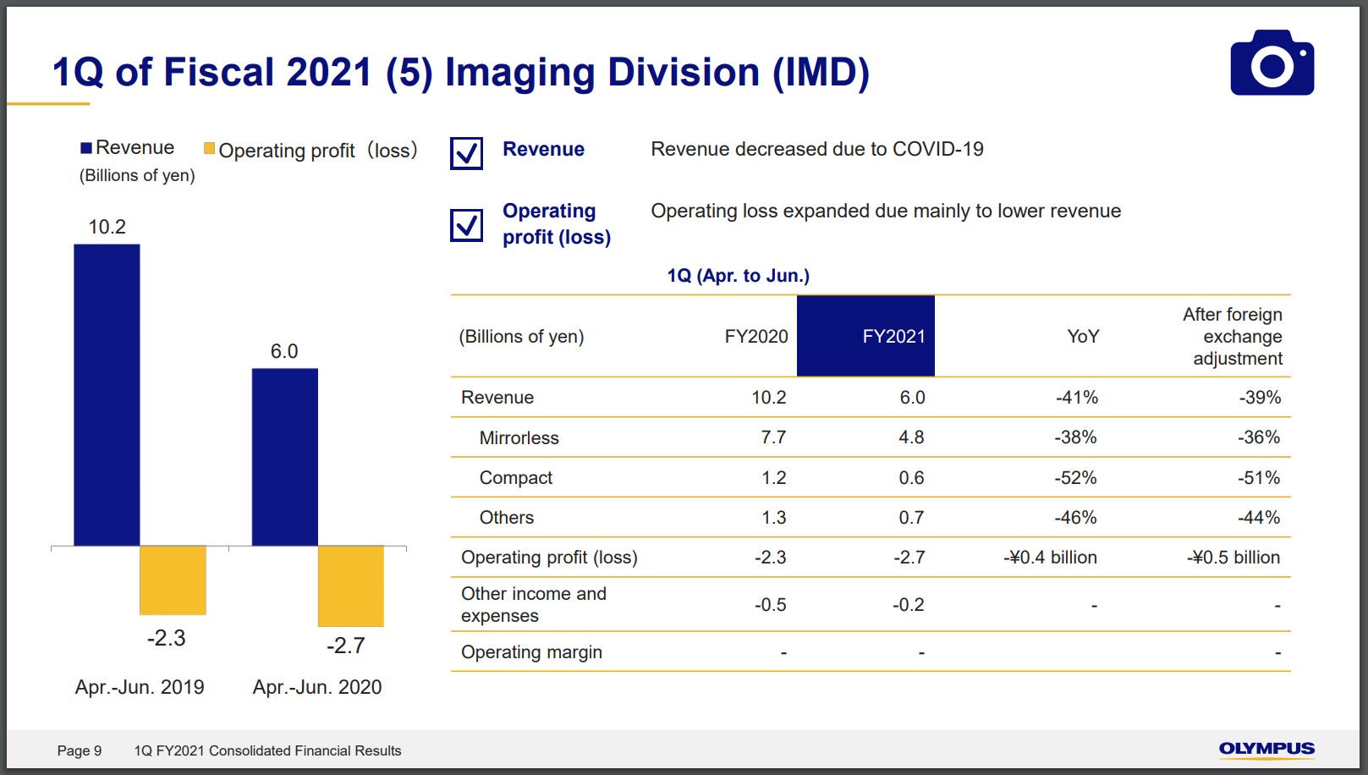
Task: Click the '-¥0.4 billion' YoY value
Action: [x=1050, y=558]
